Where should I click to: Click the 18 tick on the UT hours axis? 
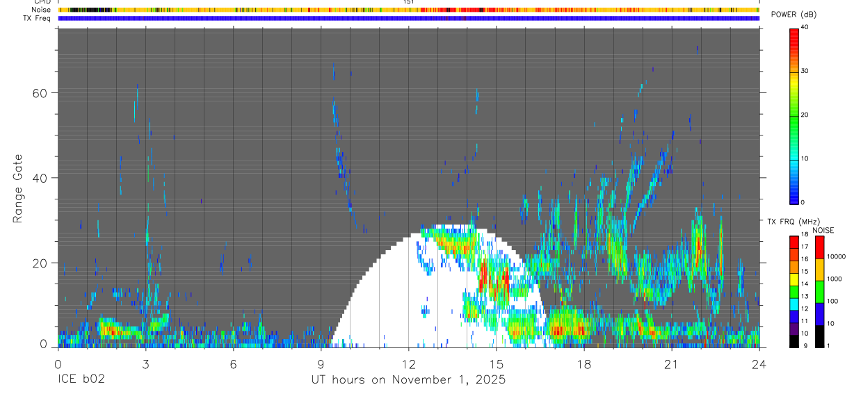click(x=584, y=363)
